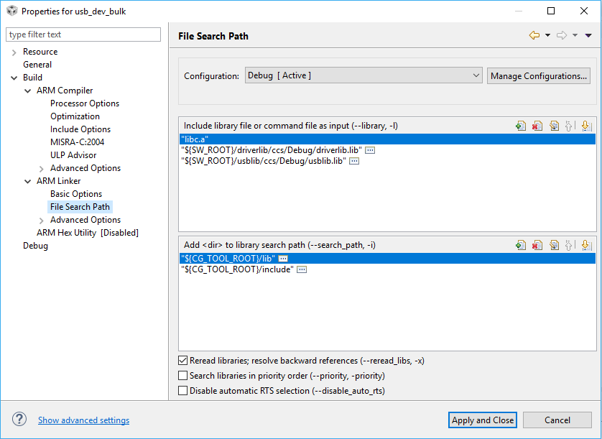Add a new library file entry
Screen dimensions: 602x439
pos(521,126)
